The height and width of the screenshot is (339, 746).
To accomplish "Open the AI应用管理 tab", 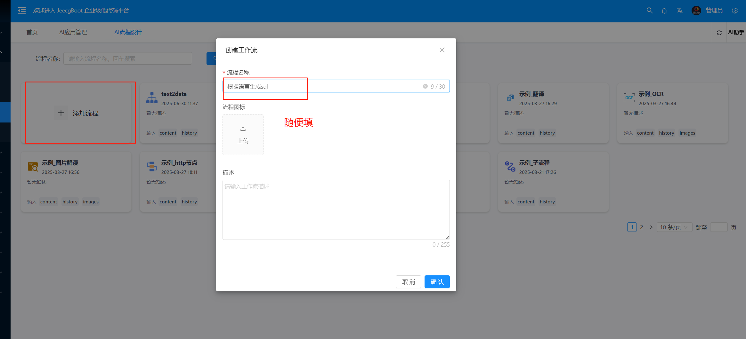I will tap(73, 32).
